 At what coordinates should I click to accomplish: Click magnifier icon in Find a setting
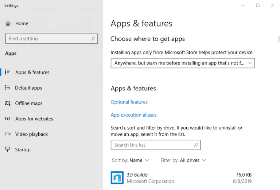tap(93, 39)
